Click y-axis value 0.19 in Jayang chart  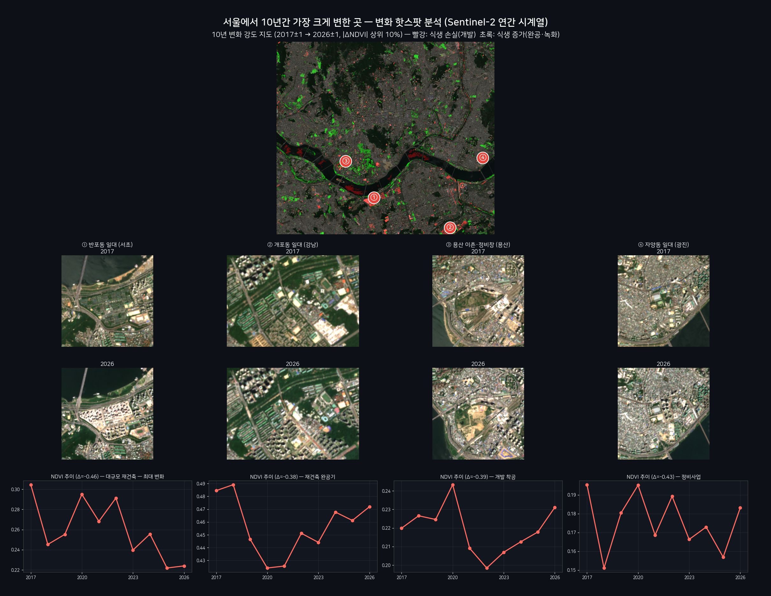(x=571, y=495)
